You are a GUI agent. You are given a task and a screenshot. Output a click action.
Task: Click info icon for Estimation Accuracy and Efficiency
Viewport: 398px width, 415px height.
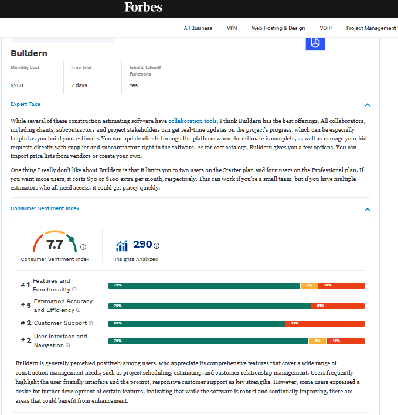(x=79, y=310)
